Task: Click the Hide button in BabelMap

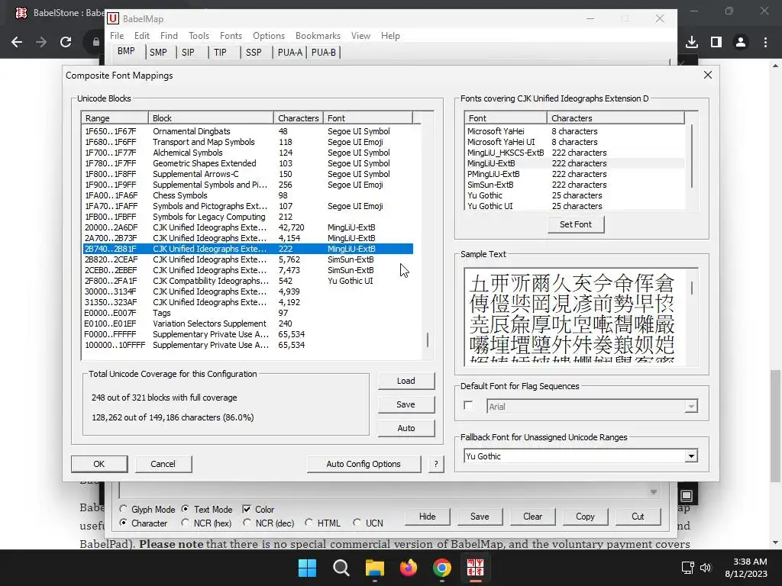Action: 427,517
